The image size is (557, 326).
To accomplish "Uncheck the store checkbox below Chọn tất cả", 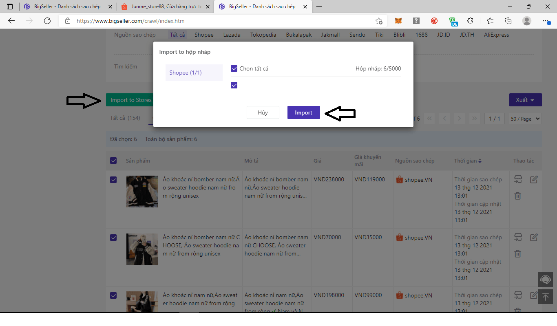I will click(x=234, y=85).
